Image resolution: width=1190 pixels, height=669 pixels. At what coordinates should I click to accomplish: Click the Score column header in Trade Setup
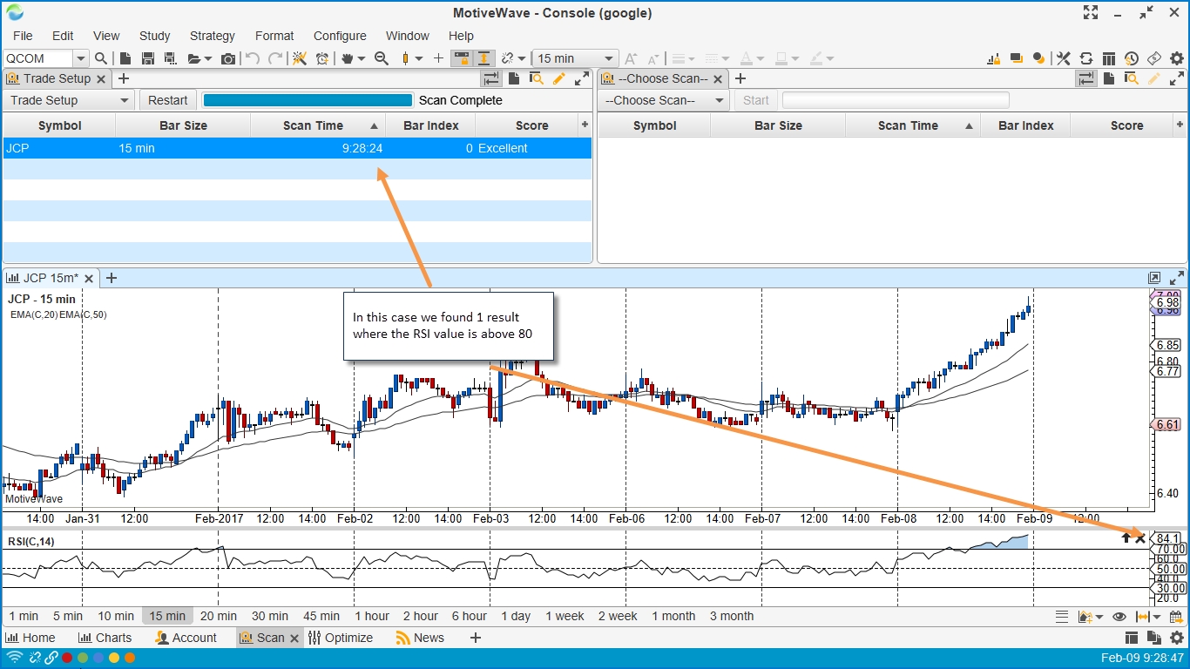click(531, 125)
